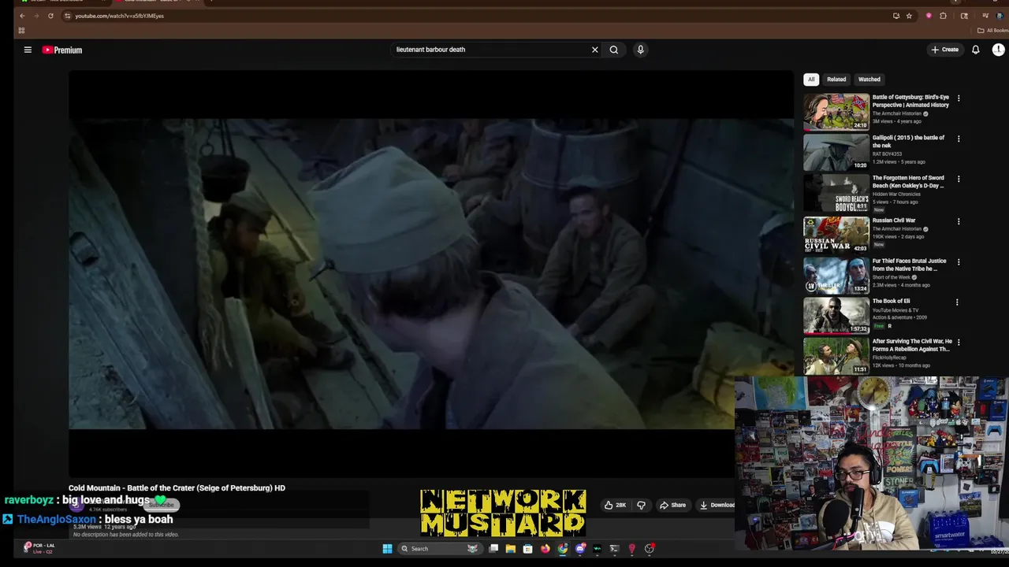Open The Book of Eli thumbnail

coord(836,315)
